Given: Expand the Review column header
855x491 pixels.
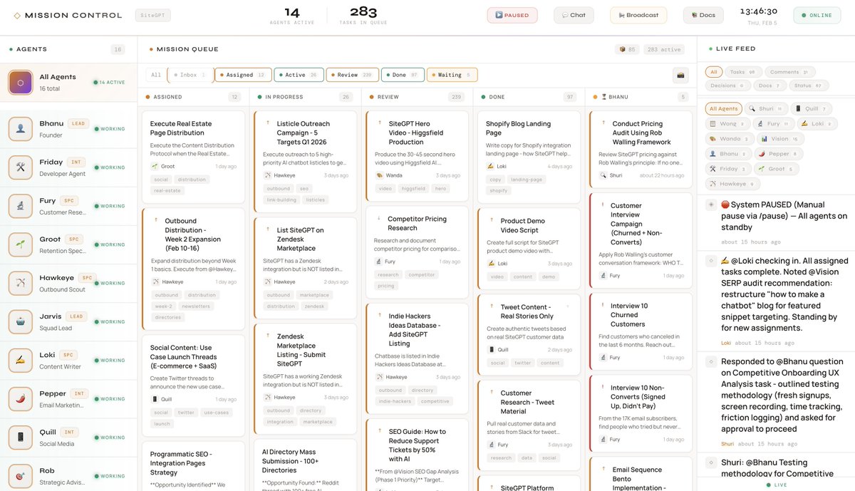Looking at the screenshot, I should (x=417, y=97).
